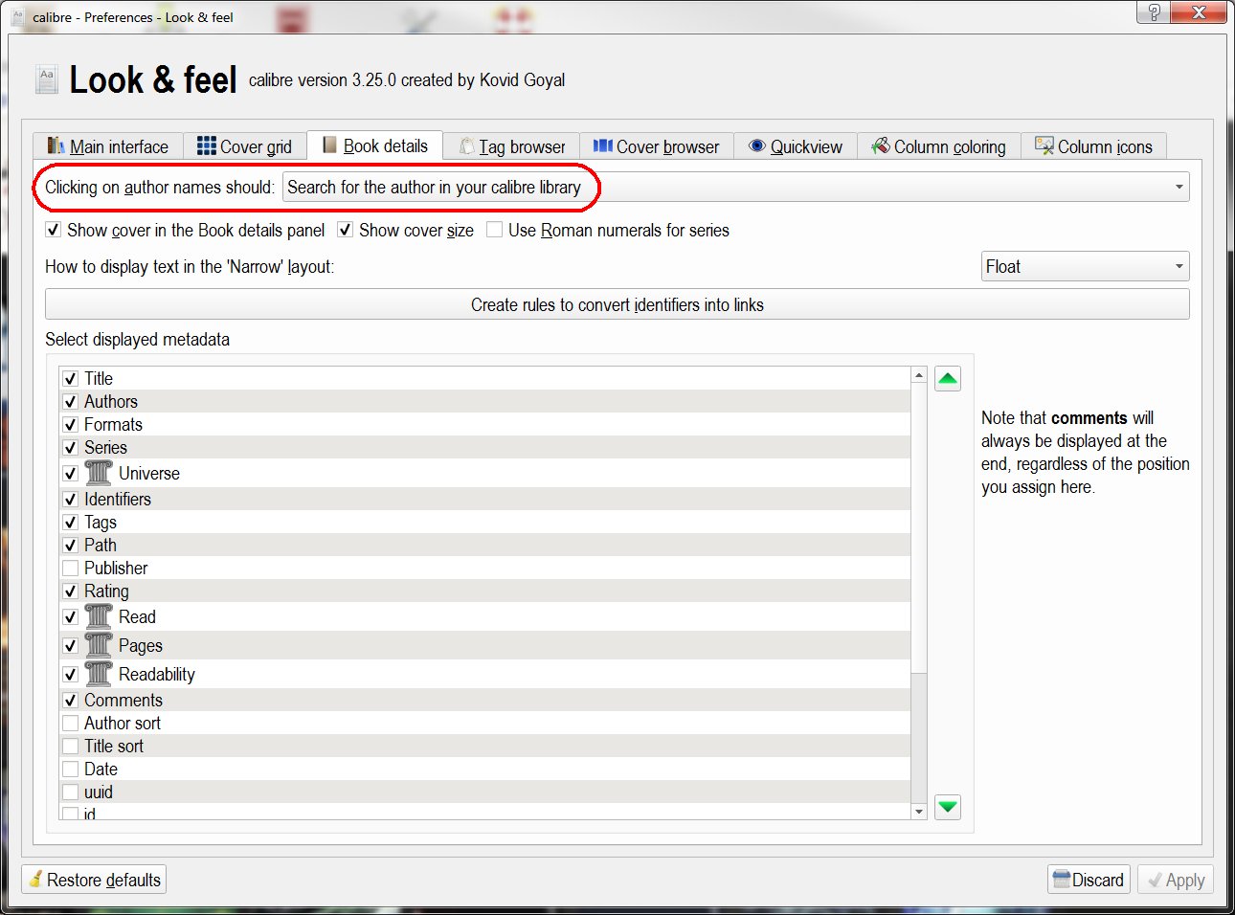The image size is (1235, 915).
Task: Select the Book details tab
Action: tap(375, 145)
